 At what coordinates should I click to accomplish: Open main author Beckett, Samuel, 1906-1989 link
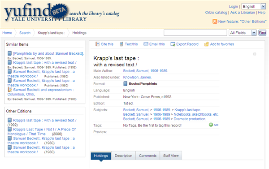pos(145,71)
